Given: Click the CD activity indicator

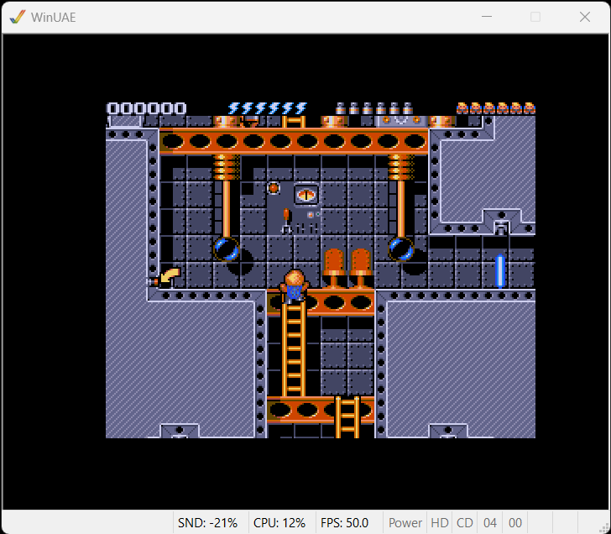Looking at the screenshot, I should click(x=465, y=522).
